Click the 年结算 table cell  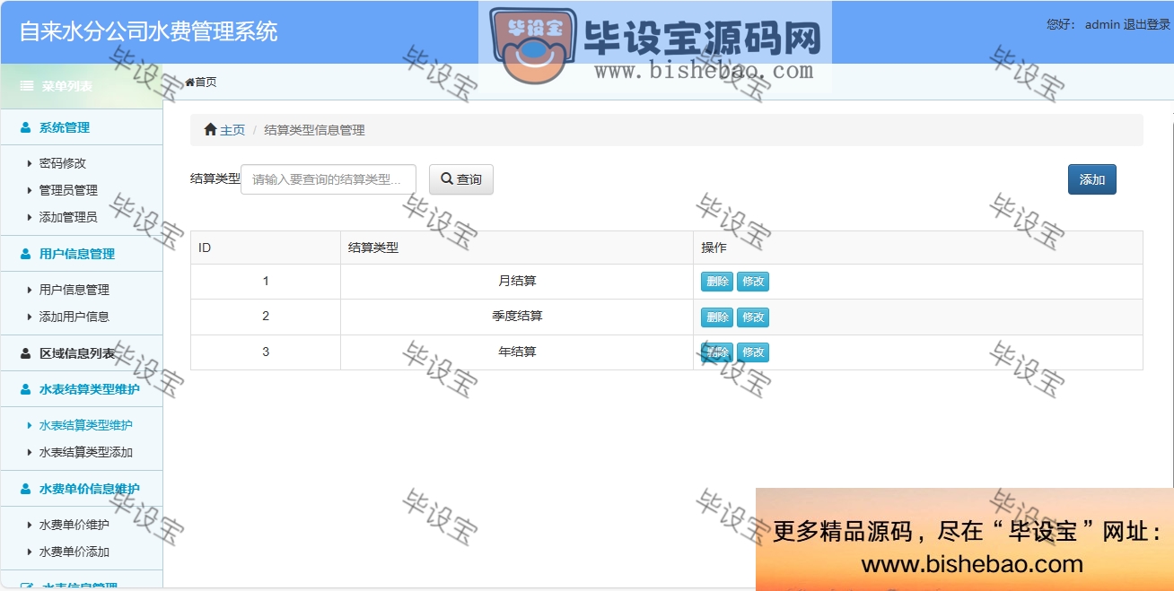(x=517, y=352)
